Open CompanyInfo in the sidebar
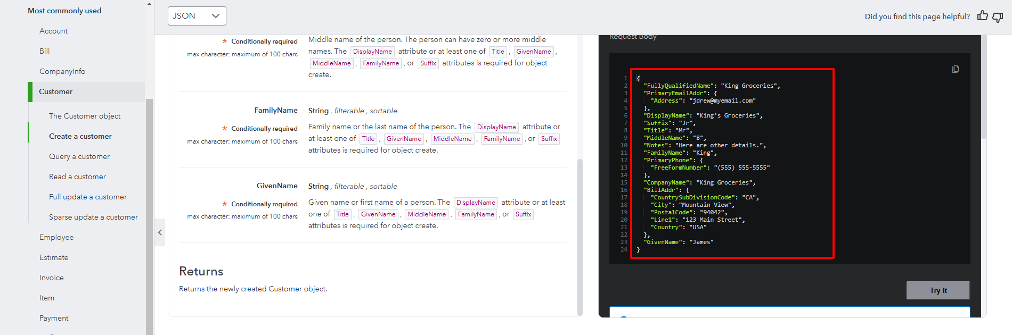The height and width of the screenshot is (335, 1012). [62, 71]
